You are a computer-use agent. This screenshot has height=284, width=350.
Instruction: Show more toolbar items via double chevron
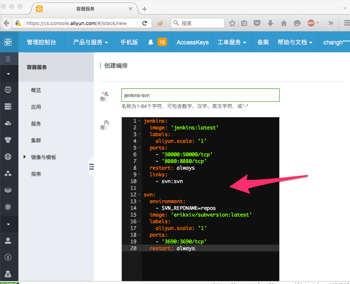(x=331, y=23)
